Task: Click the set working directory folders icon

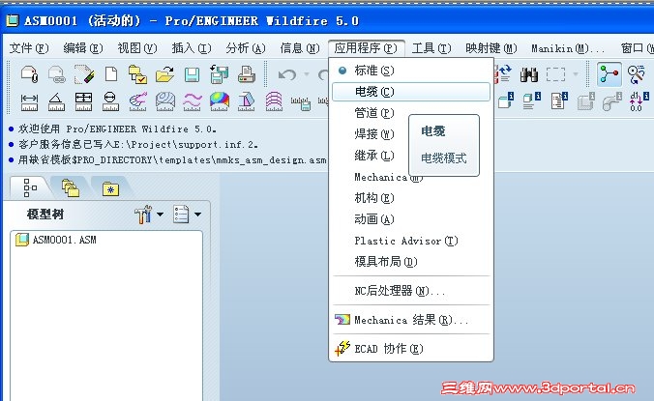Action: click(x=137, y=75)
